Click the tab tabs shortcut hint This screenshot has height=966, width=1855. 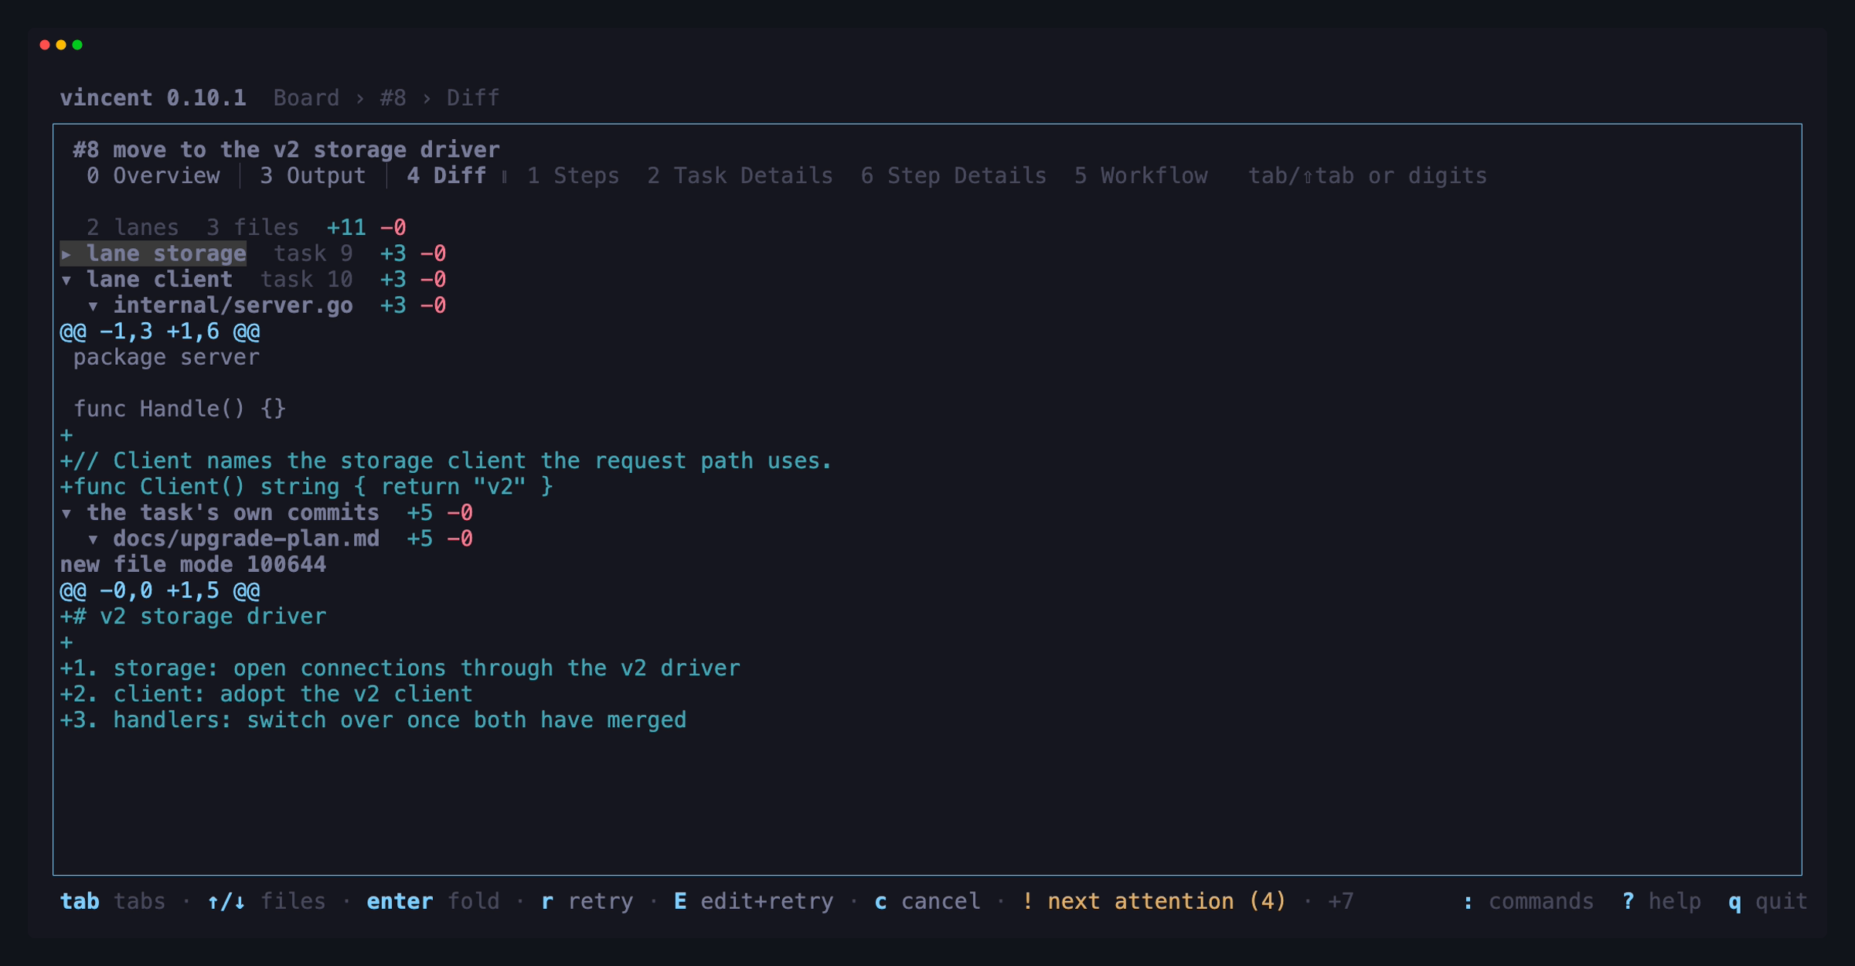(x=113, y=902)
